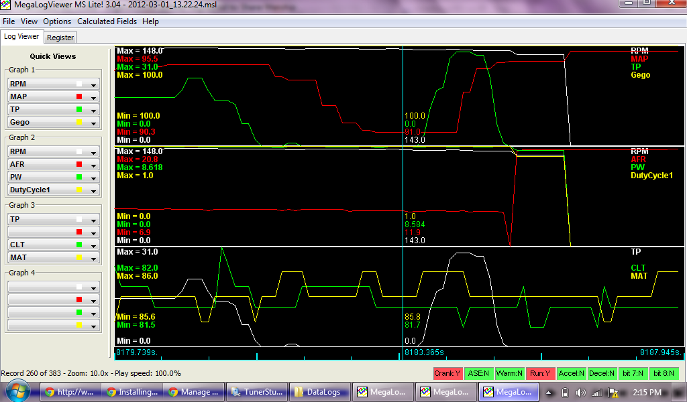This screenshot has height=402, width=687.
Task: Click the volume speaker tray icon
Action: coord(580,393)
